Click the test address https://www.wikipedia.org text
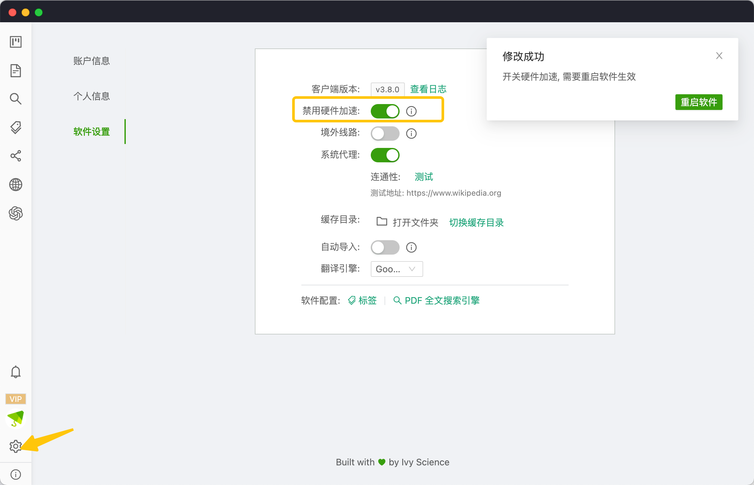The height and width of the screenshot is (485, 754). 454,193
